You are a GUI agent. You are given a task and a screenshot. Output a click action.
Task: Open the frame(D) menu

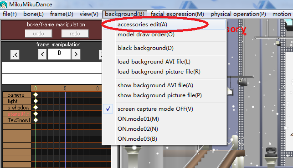coord(62,14)
